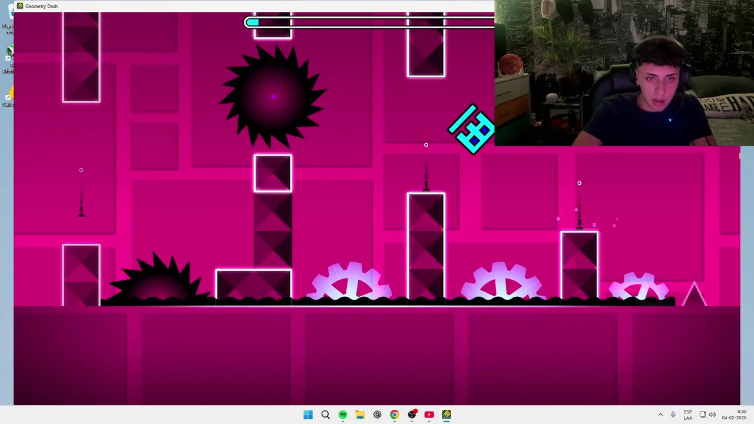
Task: Show hidden system tray icons
Action: [660, 415]
